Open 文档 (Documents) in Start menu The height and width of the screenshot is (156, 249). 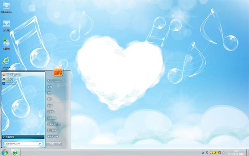point(50,87)
